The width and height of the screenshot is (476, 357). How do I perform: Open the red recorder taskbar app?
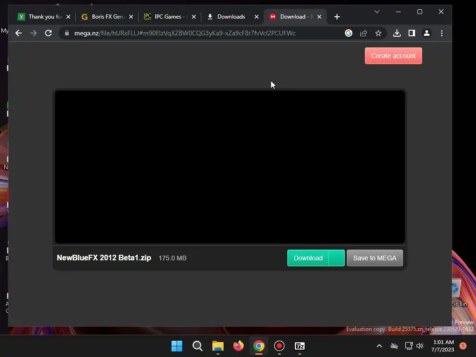[x=279, y=346]
